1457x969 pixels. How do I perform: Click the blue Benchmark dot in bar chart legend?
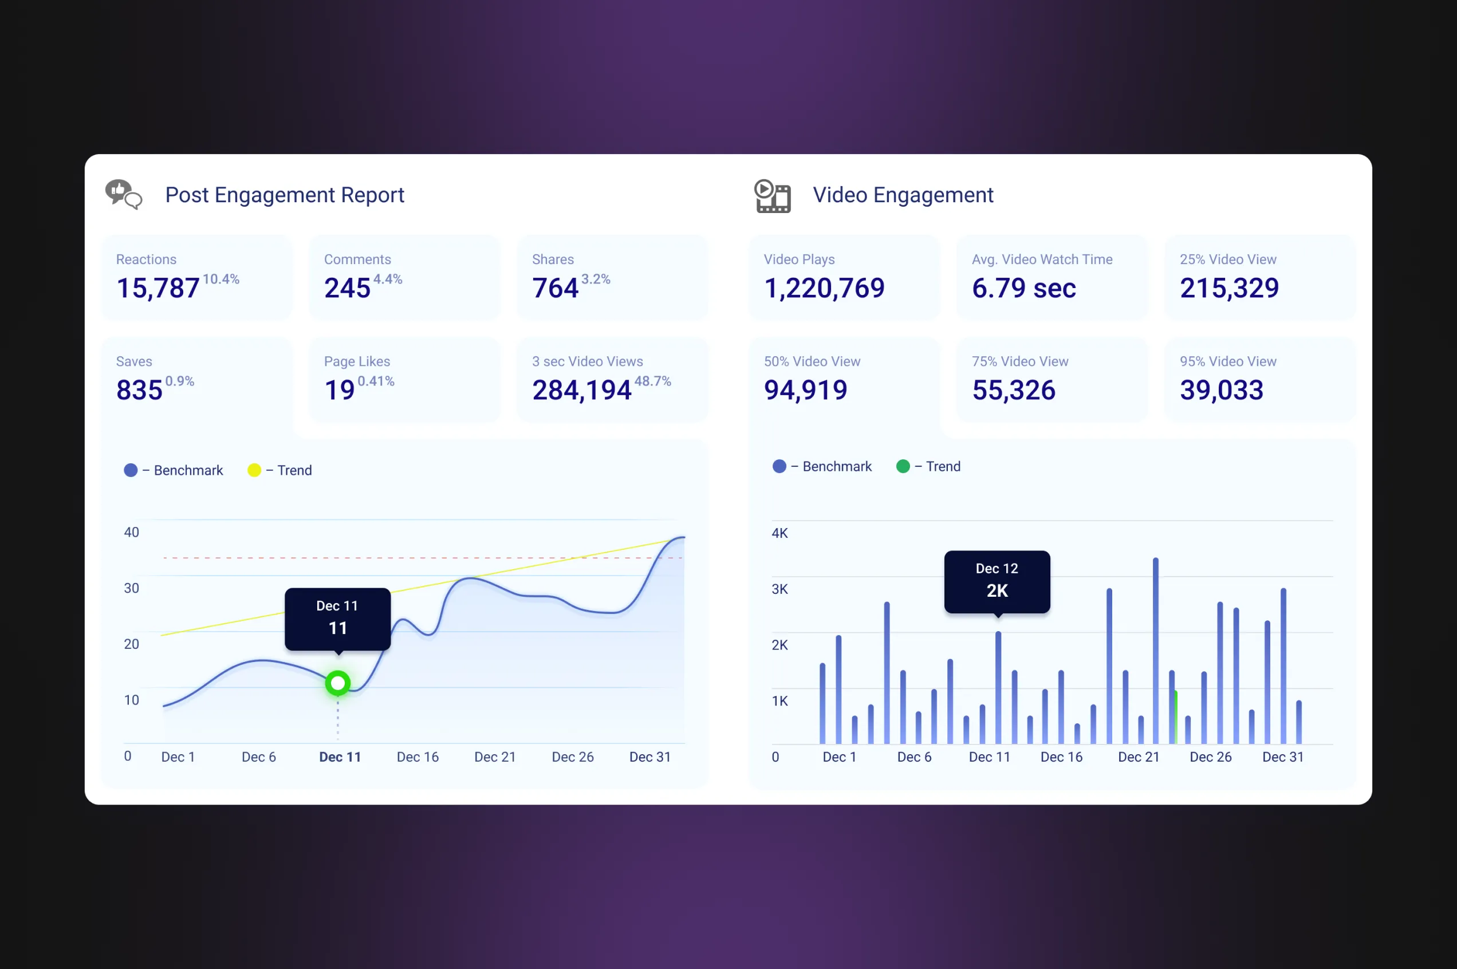[779, 467]
